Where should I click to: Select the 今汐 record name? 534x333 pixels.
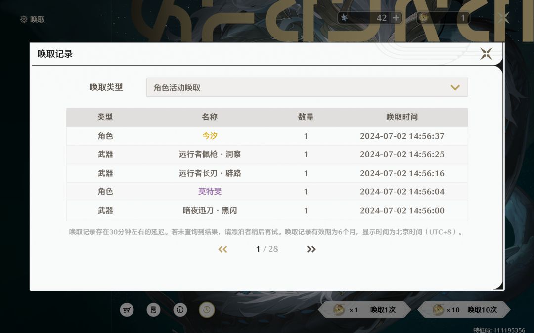coord(210,136)
